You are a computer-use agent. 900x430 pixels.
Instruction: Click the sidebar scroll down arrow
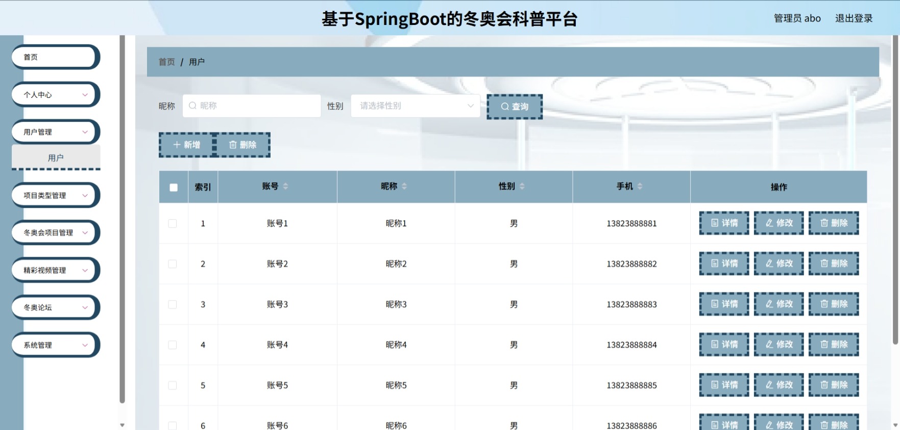122,425
